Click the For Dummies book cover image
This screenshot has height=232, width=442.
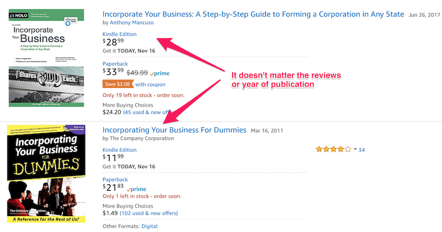point(46,174)
